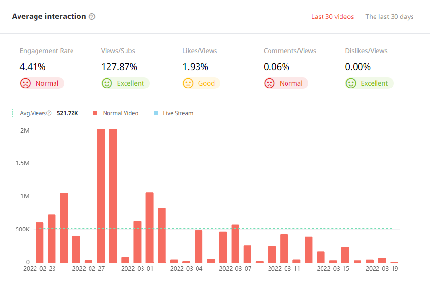The height and width of the screenshot is (282, 430).
Task: Click the blue Live Stream legend swatch
Action: [x=156, y=113]
